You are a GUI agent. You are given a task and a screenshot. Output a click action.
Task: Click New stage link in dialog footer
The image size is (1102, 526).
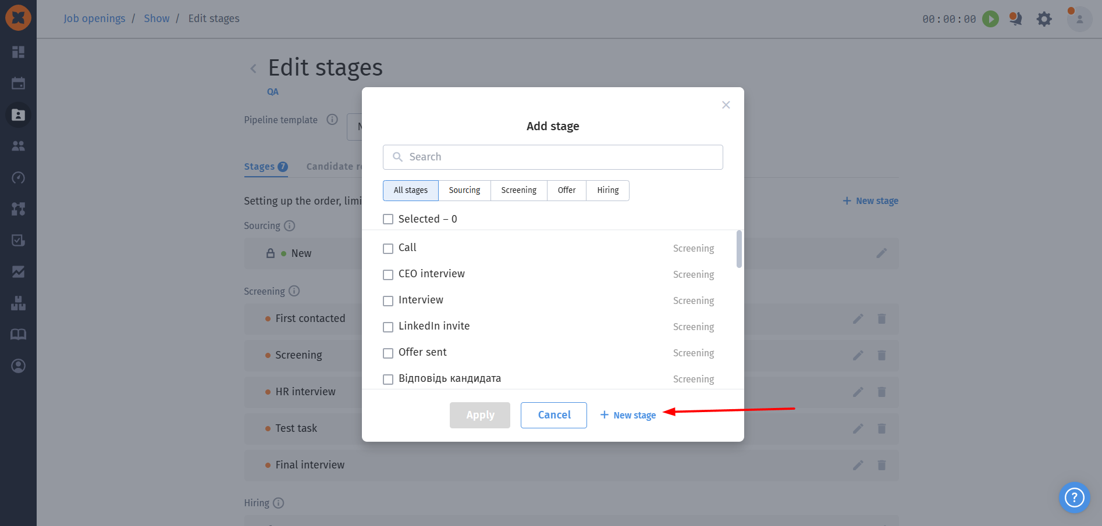[628, 415]
